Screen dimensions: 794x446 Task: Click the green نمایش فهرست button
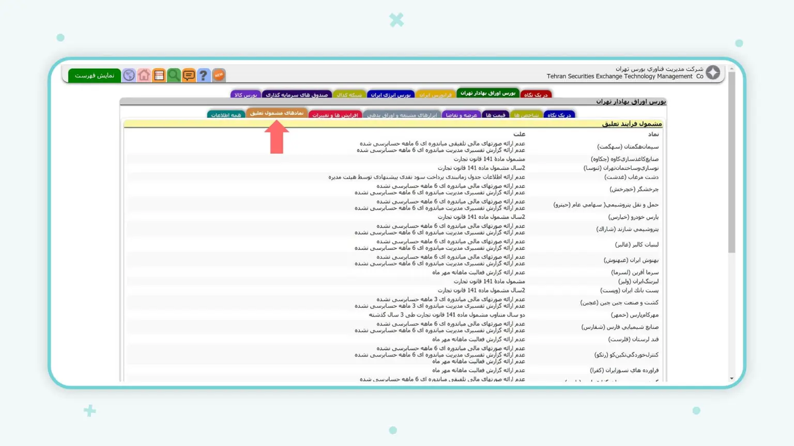click(95, 75)
